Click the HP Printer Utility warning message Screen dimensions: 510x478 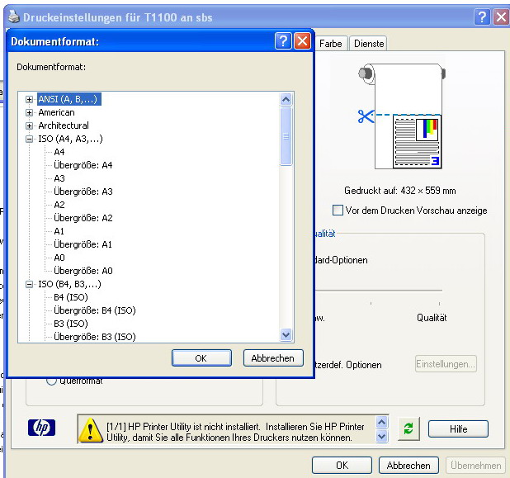click(x=235, y=432)
